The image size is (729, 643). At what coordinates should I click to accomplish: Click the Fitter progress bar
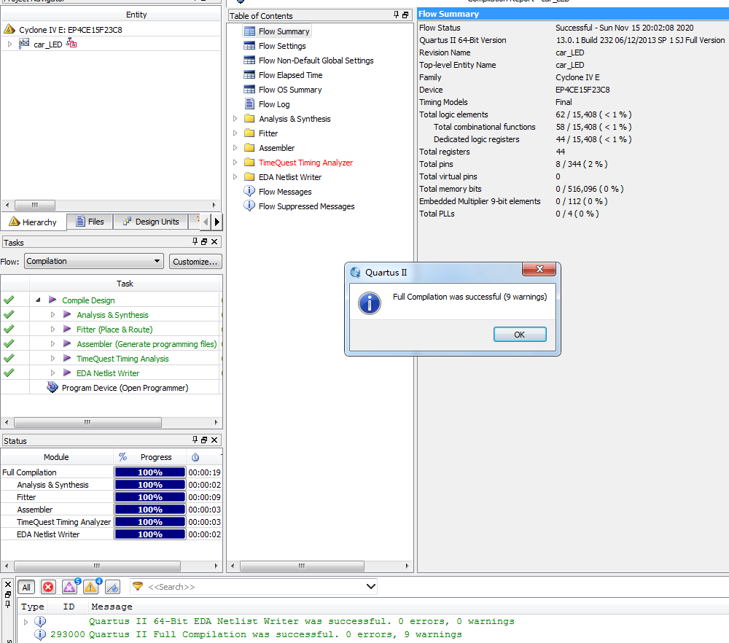coord(149,497)
